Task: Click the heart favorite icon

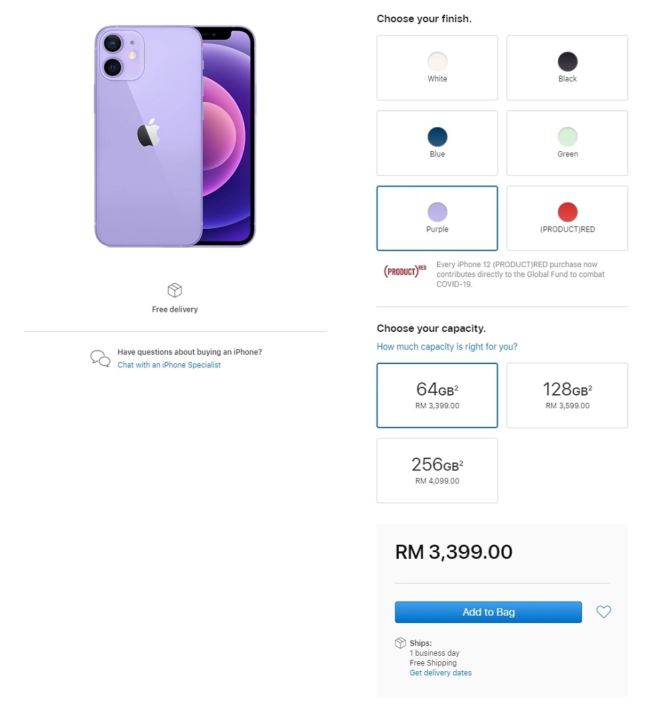Action: tap(603, 612)
